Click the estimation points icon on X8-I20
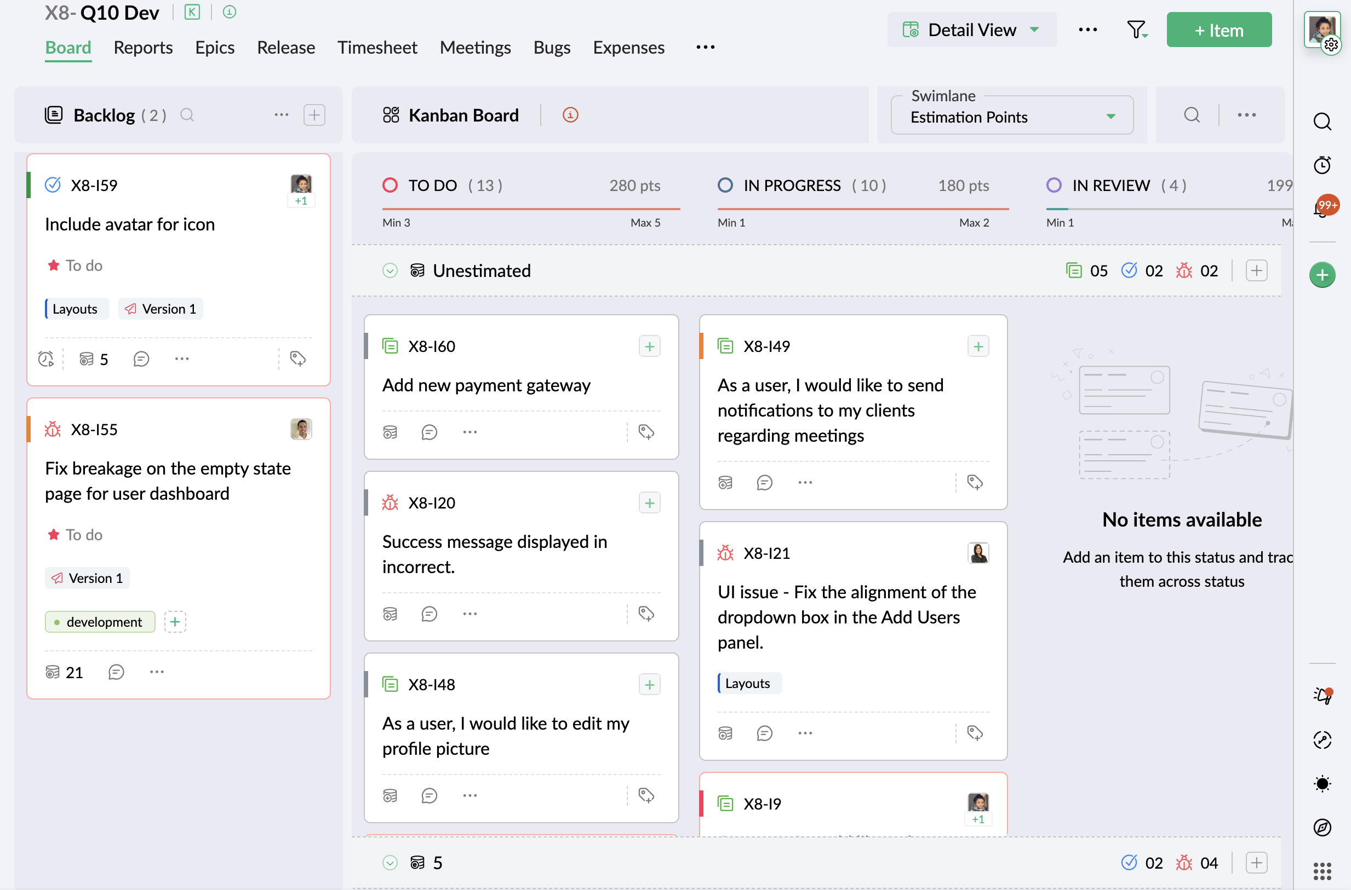Image resolution: width=1351 pixels, height=890 pixels. coord(390,614)
